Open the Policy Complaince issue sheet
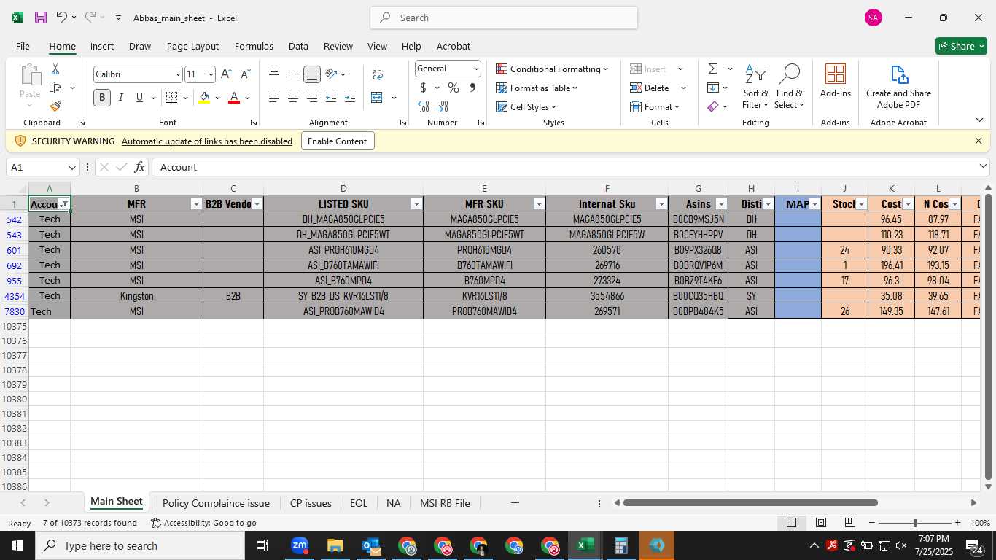Viewport: 996px width, 560px height. [x=216, y=503]
